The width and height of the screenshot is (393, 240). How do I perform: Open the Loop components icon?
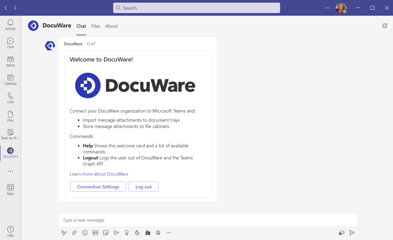pos(137,233)
